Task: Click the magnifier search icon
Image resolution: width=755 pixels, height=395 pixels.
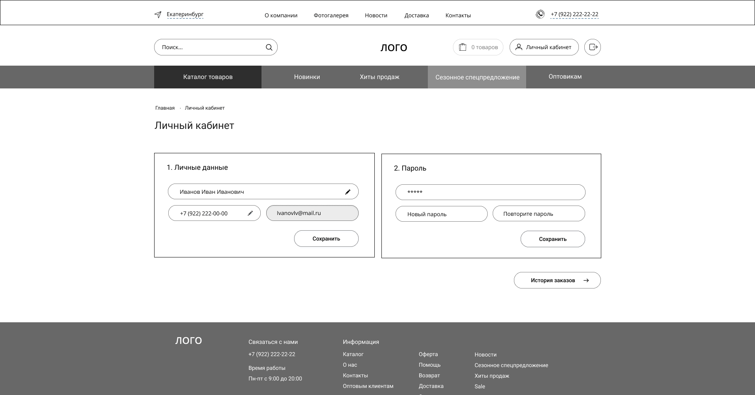Action: [269, 48]
